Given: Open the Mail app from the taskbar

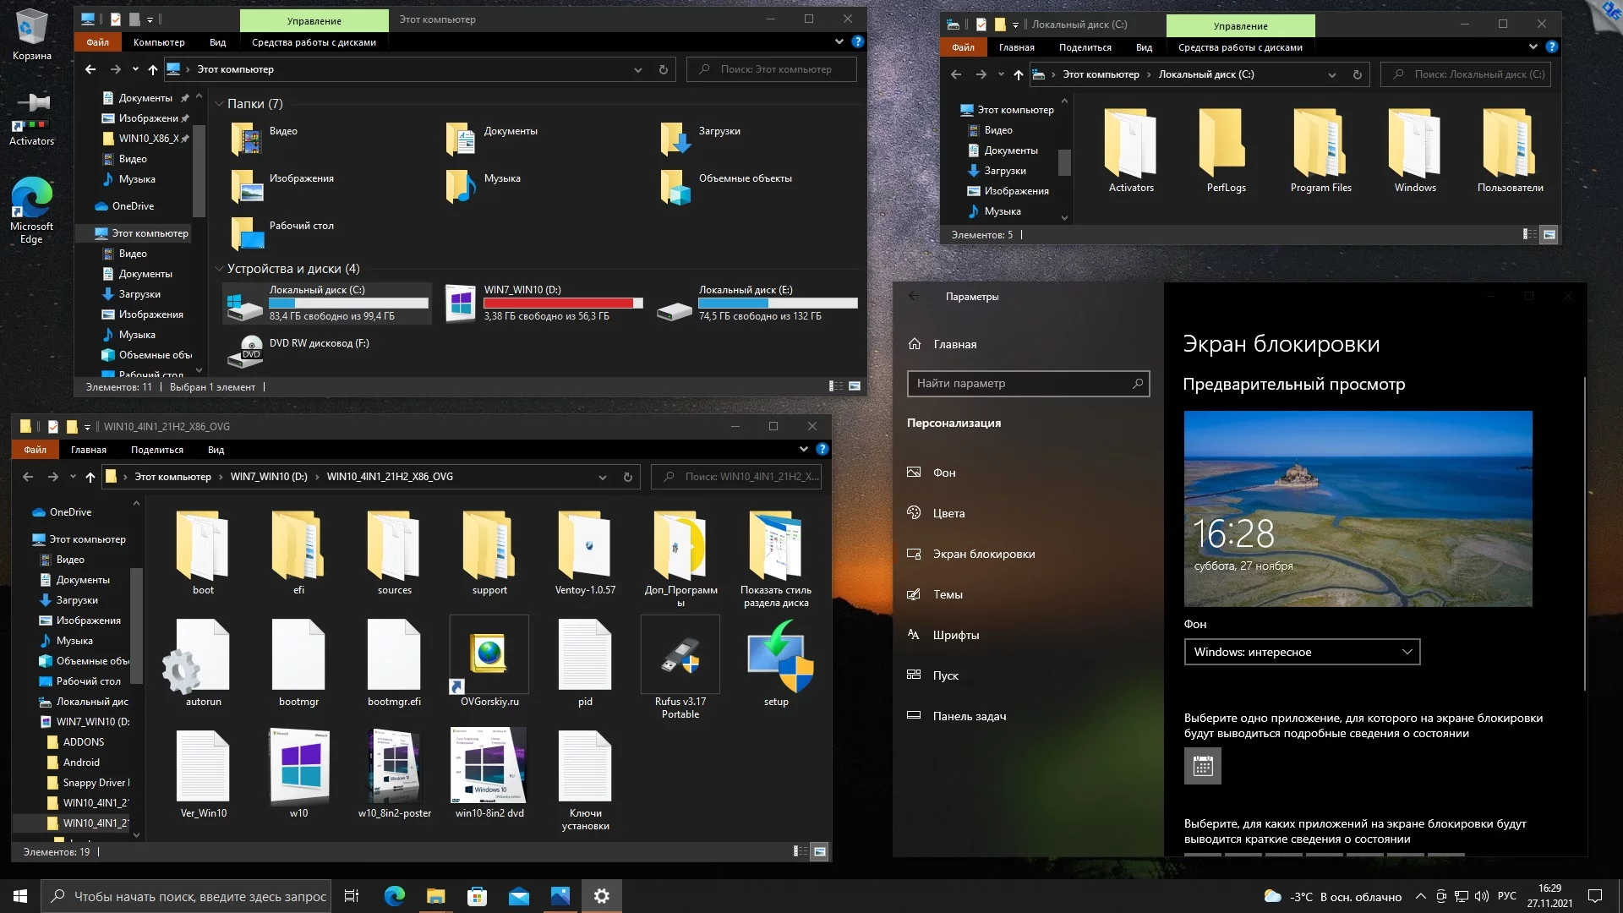Looking at the screenshot, I should (518, 896).
